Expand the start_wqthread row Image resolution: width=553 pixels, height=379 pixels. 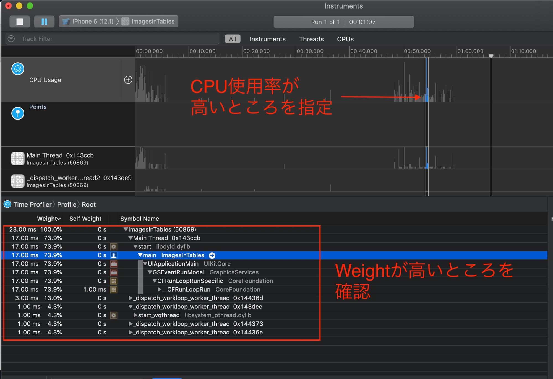click(135, 315)
